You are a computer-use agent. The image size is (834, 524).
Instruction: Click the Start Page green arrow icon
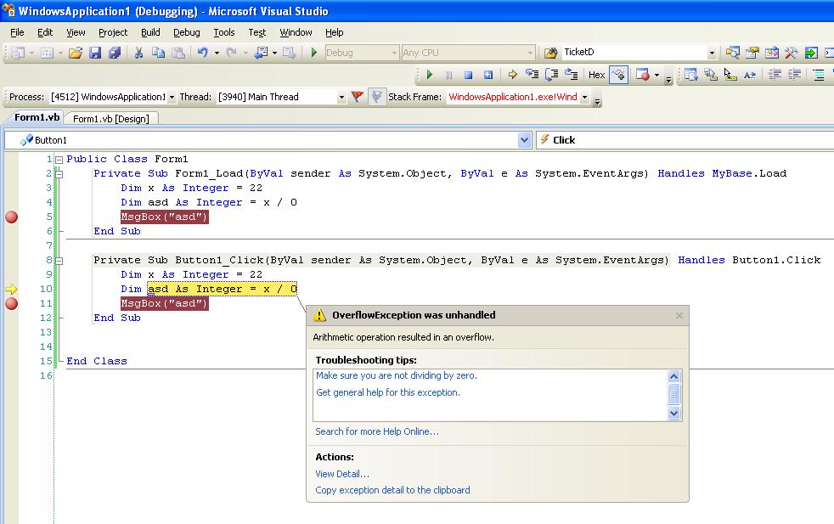[810, 53]
